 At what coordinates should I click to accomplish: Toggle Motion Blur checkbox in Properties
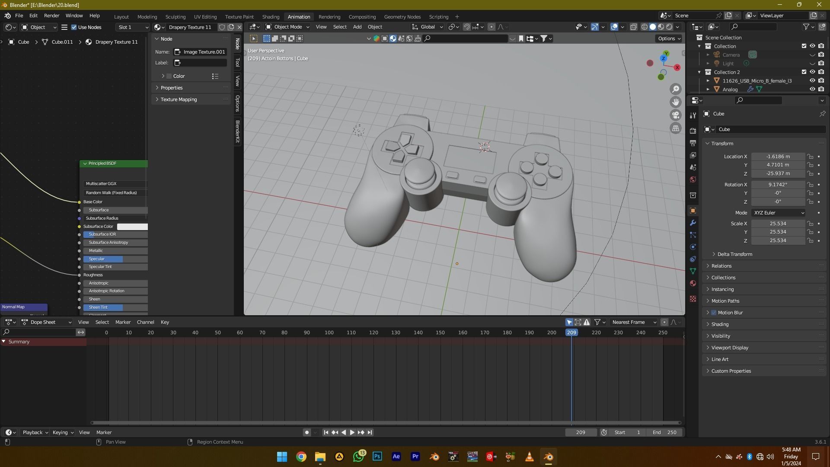tap(714, 313)
